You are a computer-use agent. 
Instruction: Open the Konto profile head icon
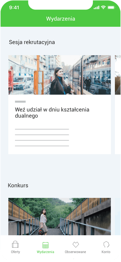click(106, 245)
